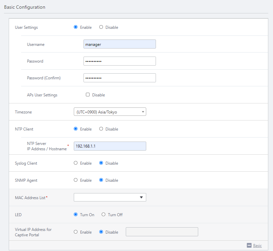Collapse the Basic section minus icon

[249, 245]
